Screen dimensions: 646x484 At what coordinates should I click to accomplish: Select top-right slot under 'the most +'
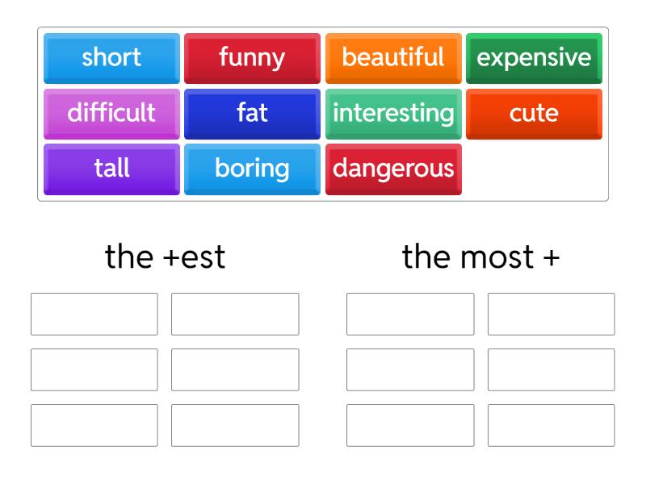(x=551, y=314)
